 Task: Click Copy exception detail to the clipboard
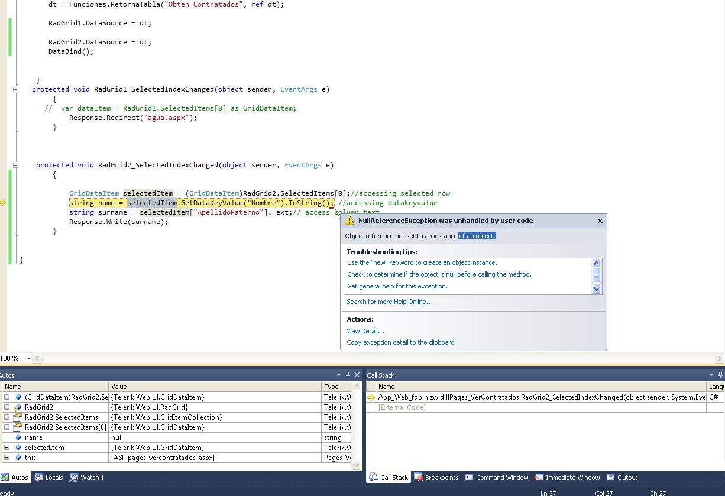pos(400,342)
